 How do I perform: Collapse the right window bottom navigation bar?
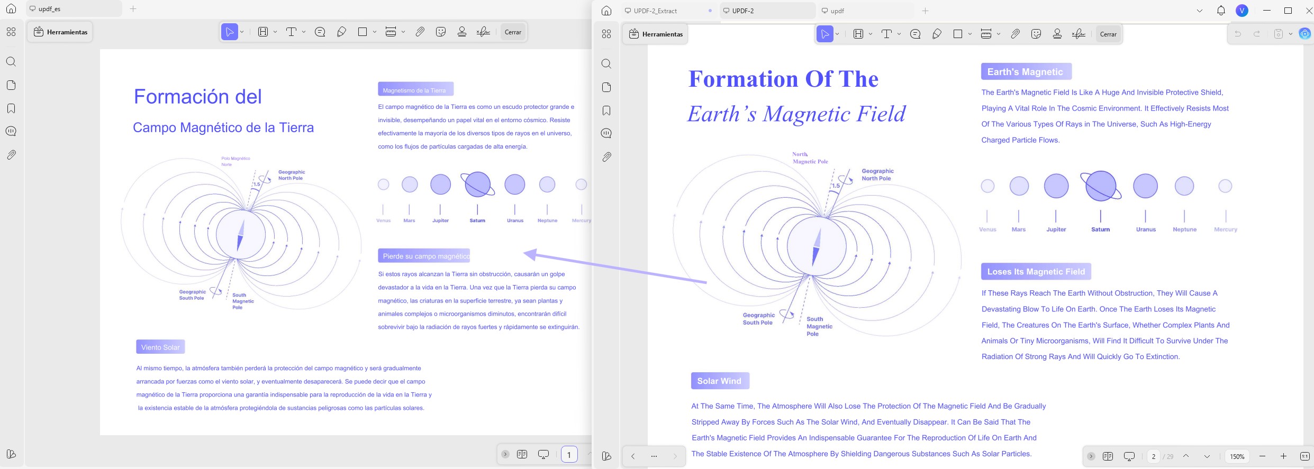click(1091, 456)
